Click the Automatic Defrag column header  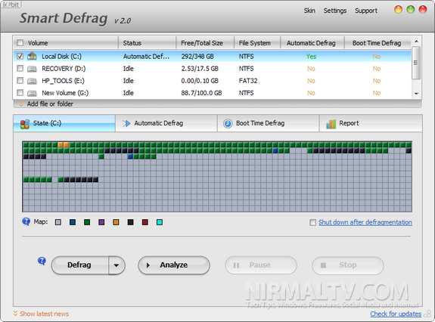312,43
